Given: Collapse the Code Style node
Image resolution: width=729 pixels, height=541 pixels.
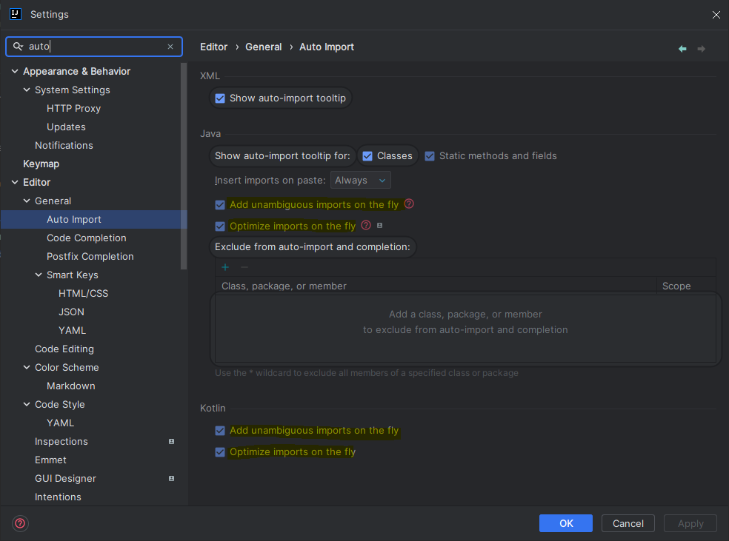Looking at the screenshot, I should click(27, 405).
